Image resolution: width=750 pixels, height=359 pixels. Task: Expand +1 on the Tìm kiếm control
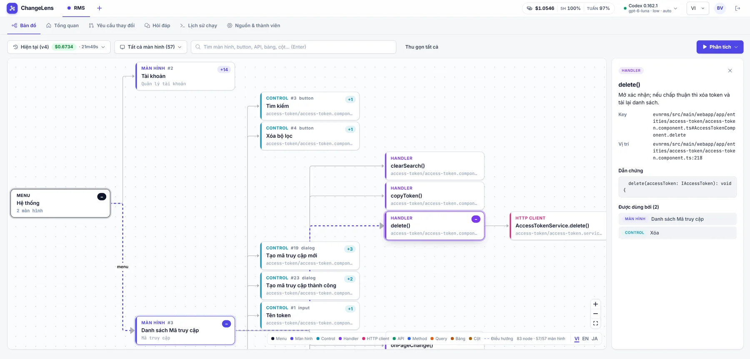click(350, 100)
